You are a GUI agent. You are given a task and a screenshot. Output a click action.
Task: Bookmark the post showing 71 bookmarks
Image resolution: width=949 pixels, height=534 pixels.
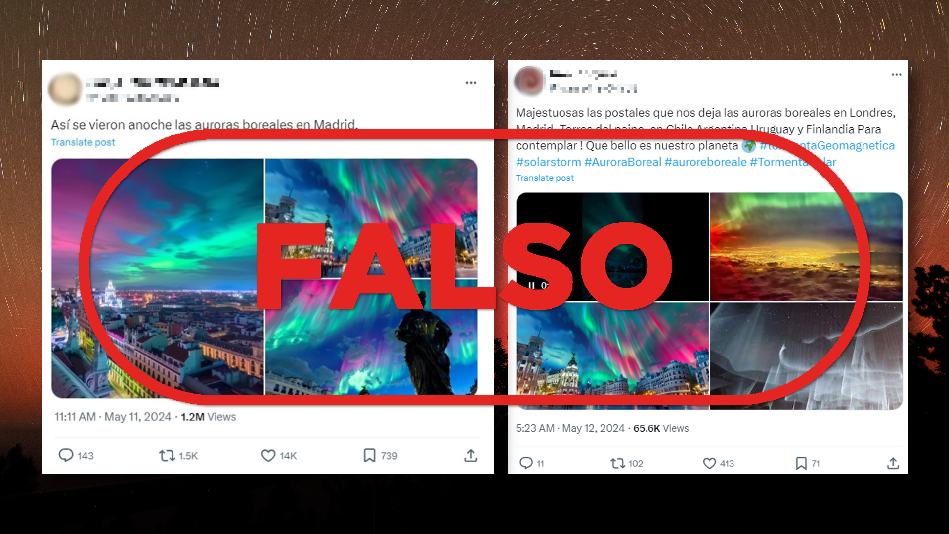(x=801, y=463)
